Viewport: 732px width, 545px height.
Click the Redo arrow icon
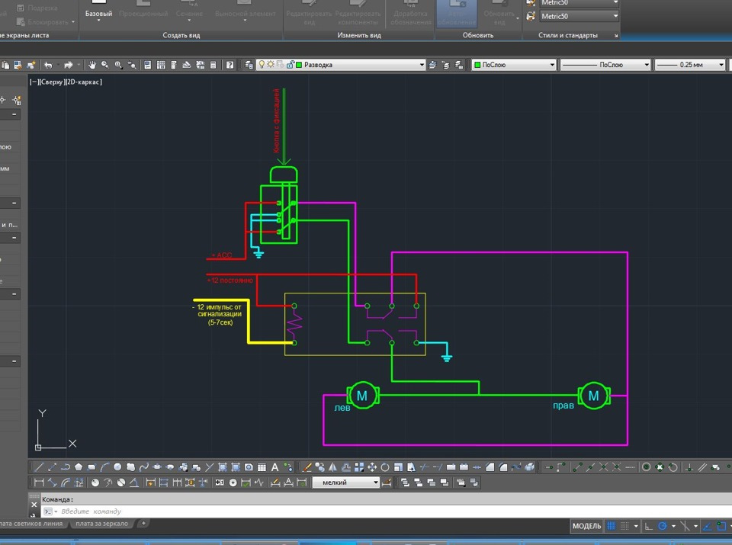(x=69, y=66)
